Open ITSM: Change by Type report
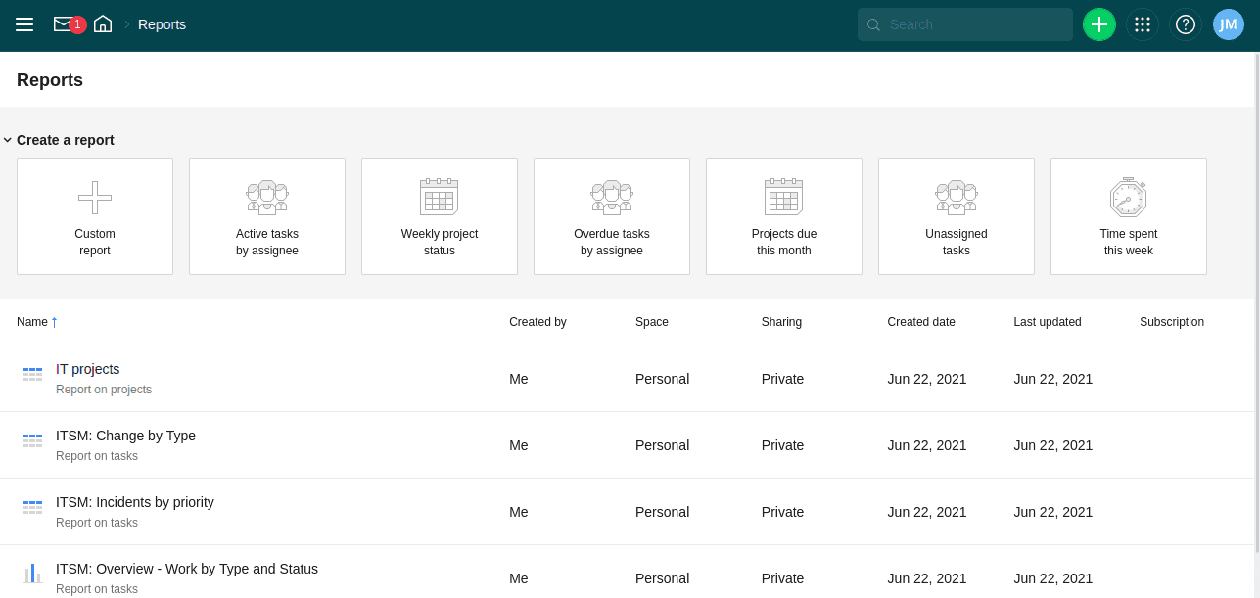 [x=125, y=436]
